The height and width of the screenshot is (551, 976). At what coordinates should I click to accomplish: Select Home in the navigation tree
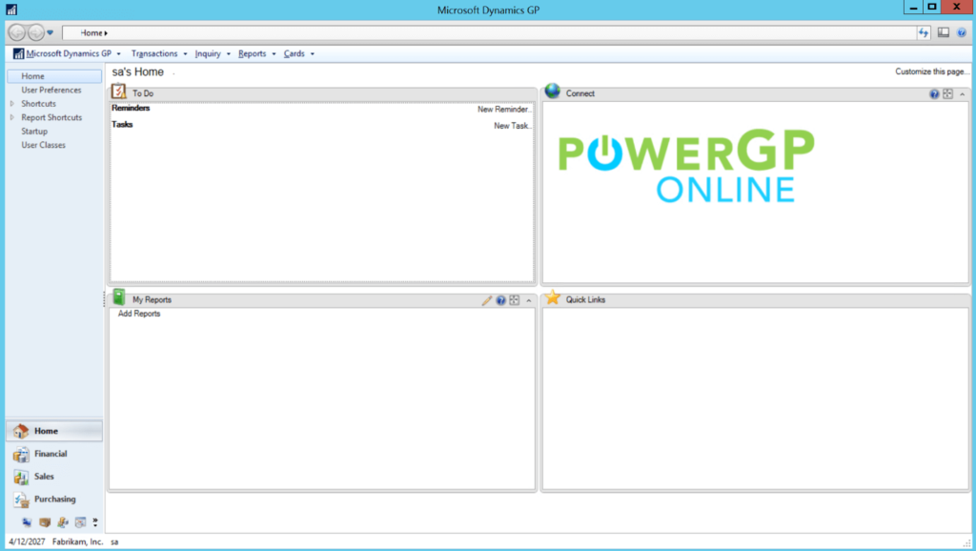(54, 76)
